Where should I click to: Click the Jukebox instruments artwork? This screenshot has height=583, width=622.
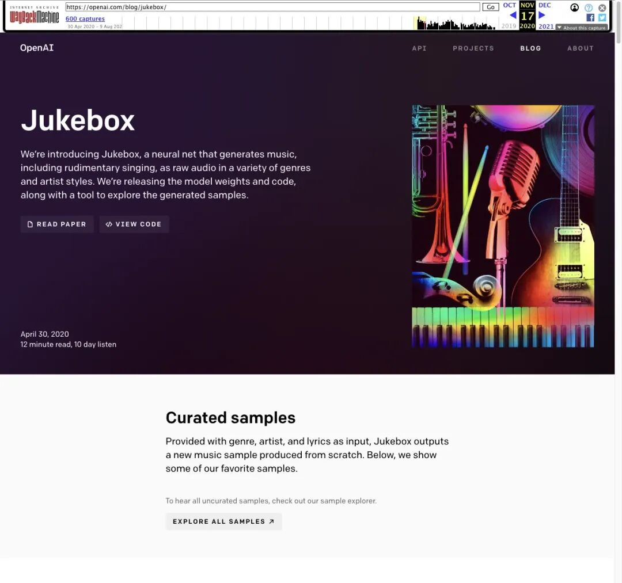503,226
